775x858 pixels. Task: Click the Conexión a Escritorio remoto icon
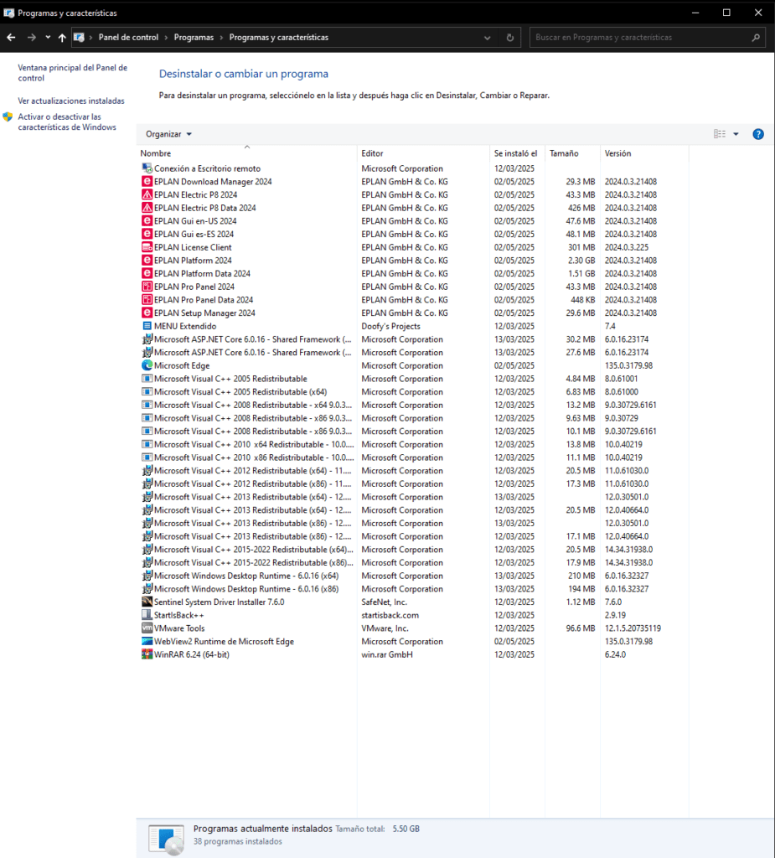pos(147,168)
